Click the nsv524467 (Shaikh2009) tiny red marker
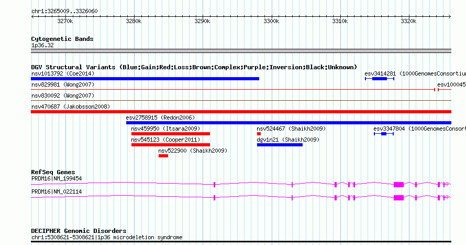The height and width of the screenshot is (245, 466). (x=259, y=134)
